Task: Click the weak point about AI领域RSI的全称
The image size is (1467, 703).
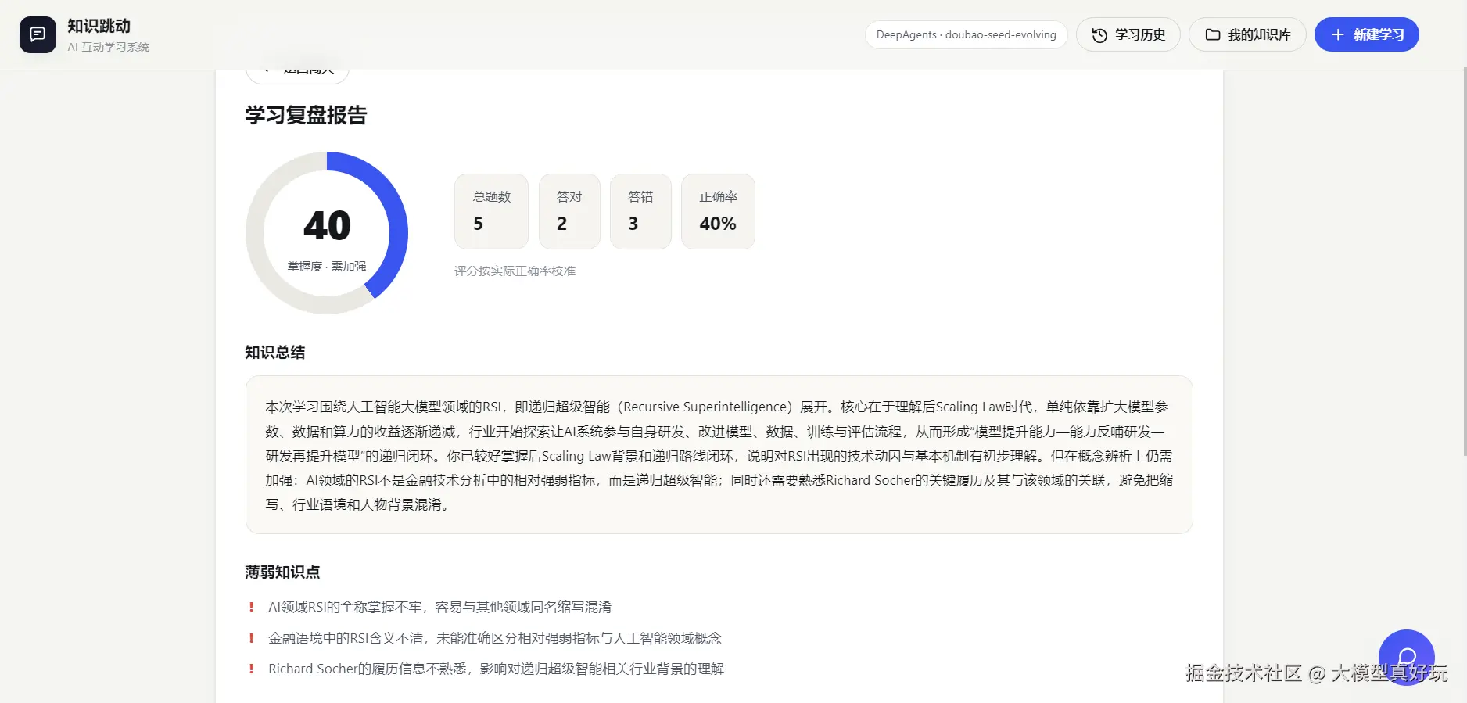Action: (439, 607)
